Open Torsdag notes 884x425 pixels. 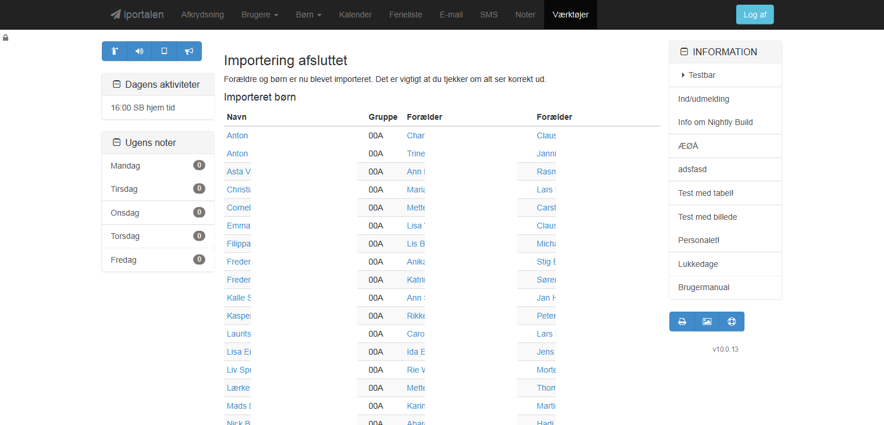pos(158,236)
